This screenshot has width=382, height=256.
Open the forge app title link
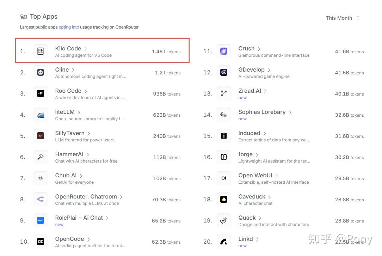[x=245, y=154]
